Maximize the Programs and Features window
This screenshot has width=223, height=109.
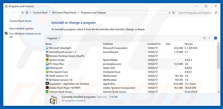pos(206,6)
